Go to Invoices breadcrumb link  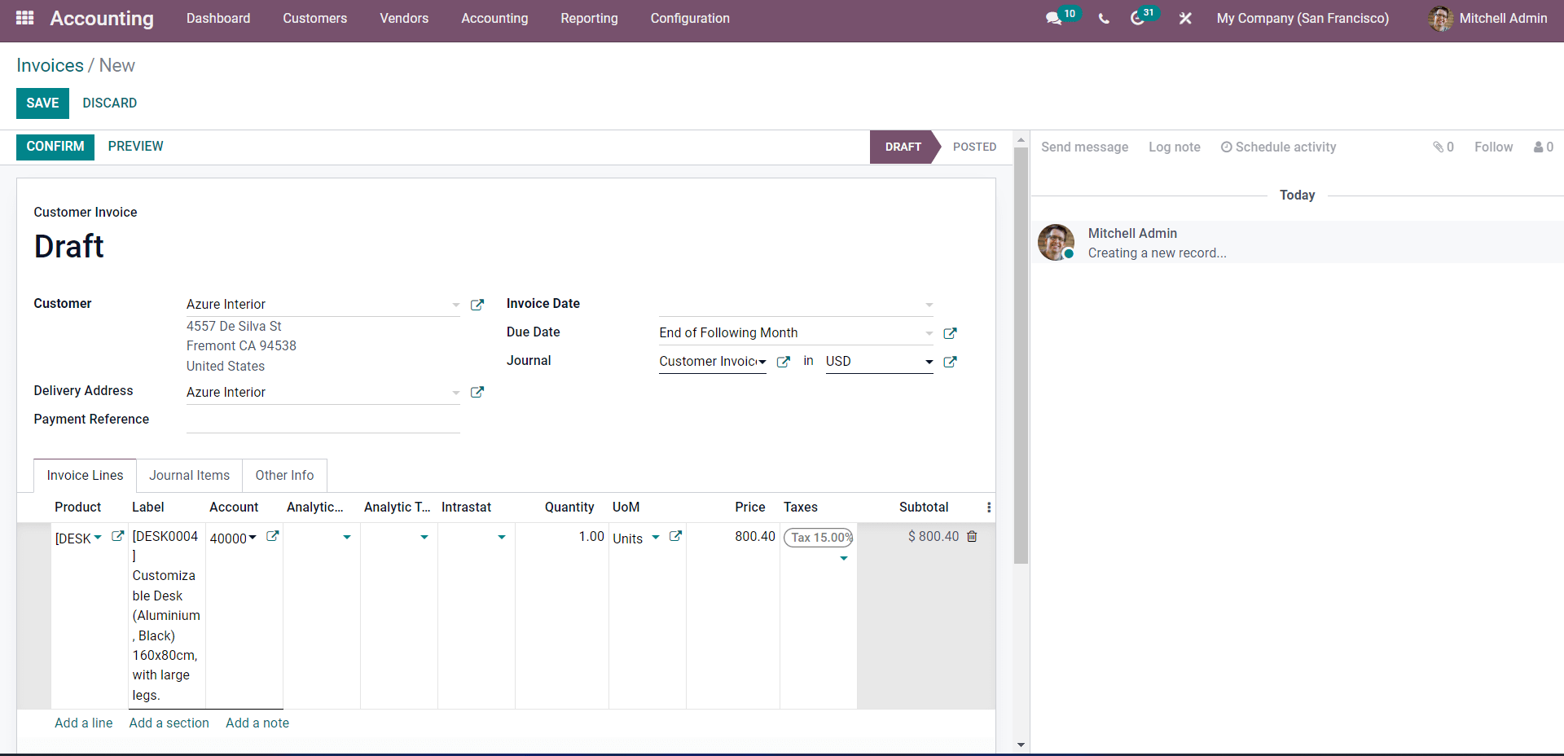pyautogui.click(x=50, y=65)
